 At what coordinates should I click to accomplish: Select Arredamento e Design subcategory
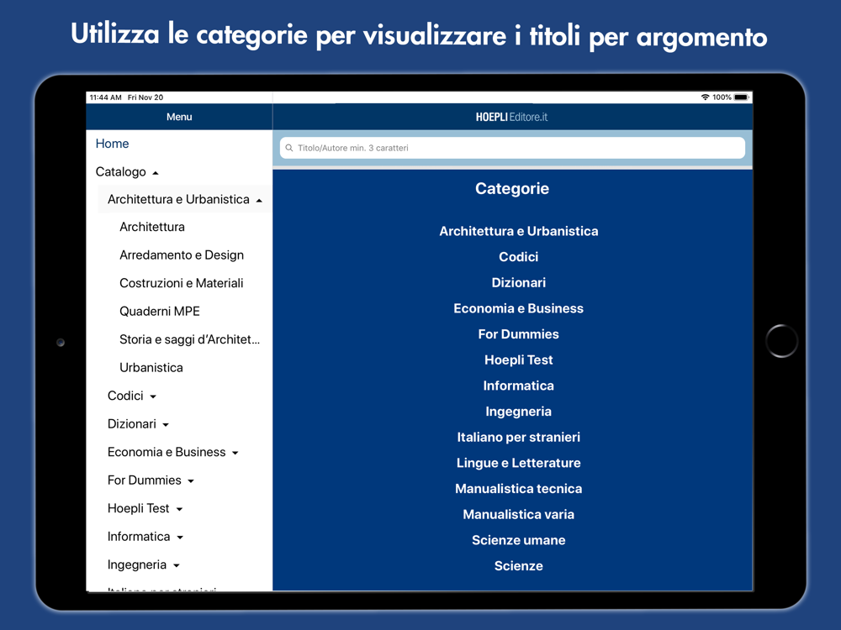[x=182, y=255]
